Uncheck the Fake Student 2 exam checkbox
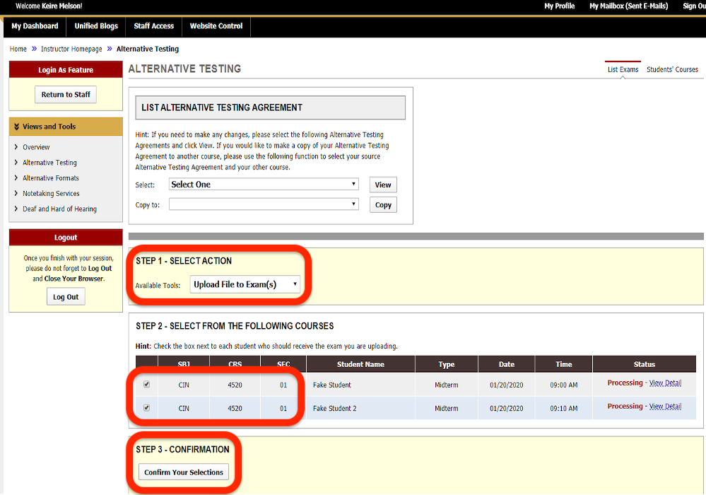The width and height of the screenshot is (706, 495). click(146, 408)
